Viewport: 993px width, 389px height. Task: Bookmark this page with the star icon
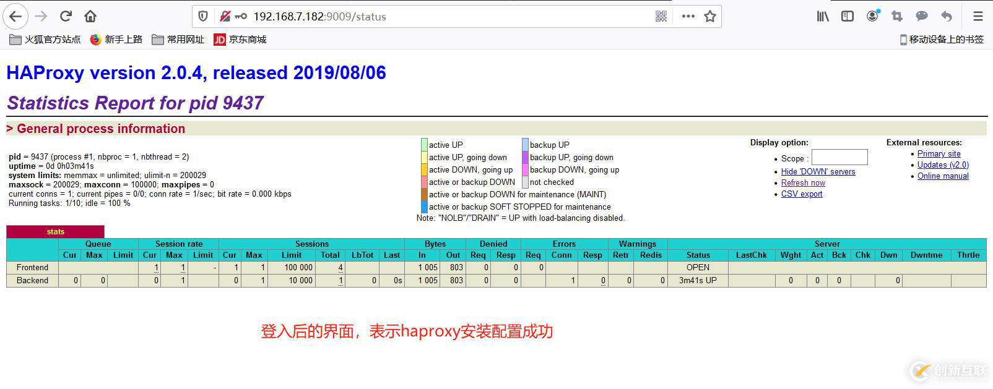coord(710,17)
